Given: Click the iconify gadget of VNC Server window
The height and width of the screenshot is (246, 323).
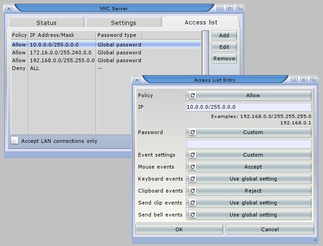Looking at the screenshot, I should tap(221, 8).
